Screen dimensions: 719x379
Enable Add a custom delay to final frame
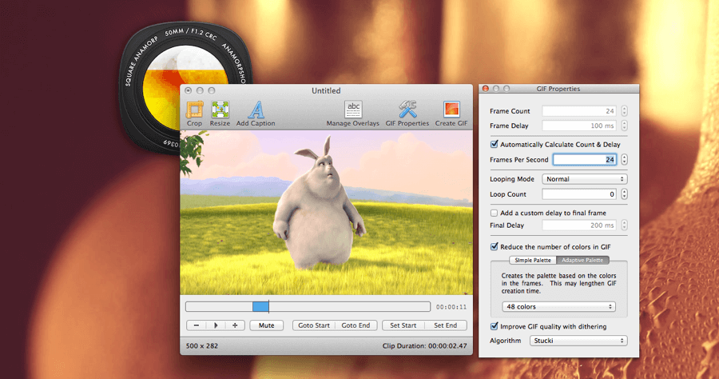[494, 213]
